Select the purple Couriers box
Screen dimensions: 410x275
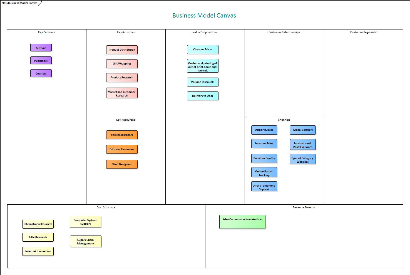(x=41, y=73)
